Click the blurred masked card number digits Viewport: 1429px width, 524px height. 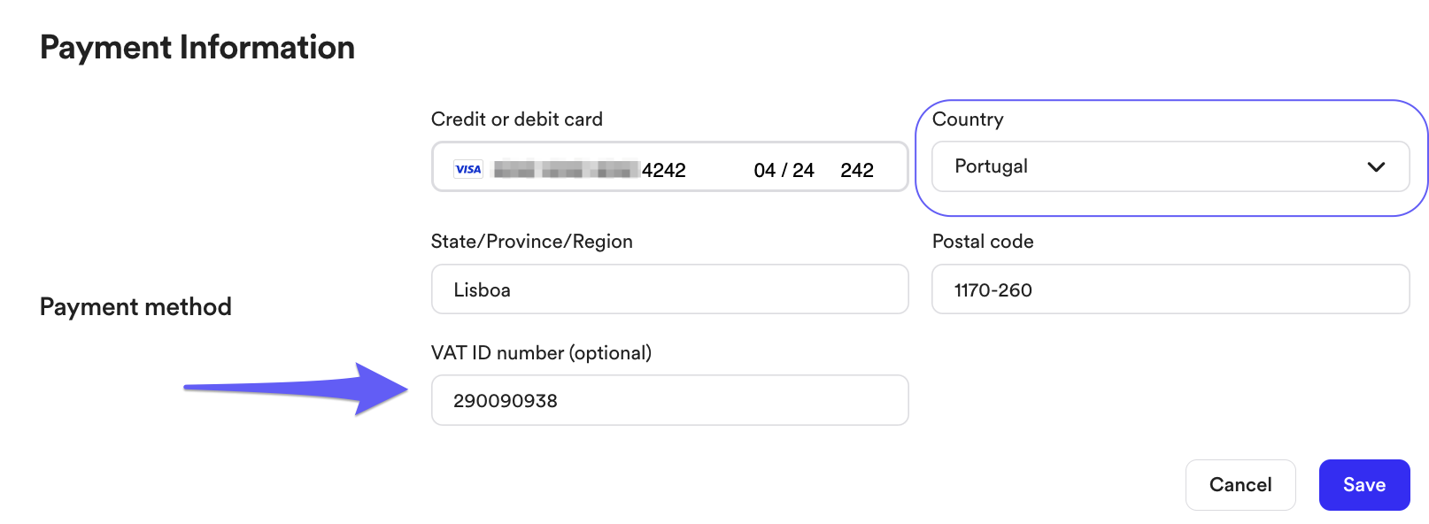(567, 169)
